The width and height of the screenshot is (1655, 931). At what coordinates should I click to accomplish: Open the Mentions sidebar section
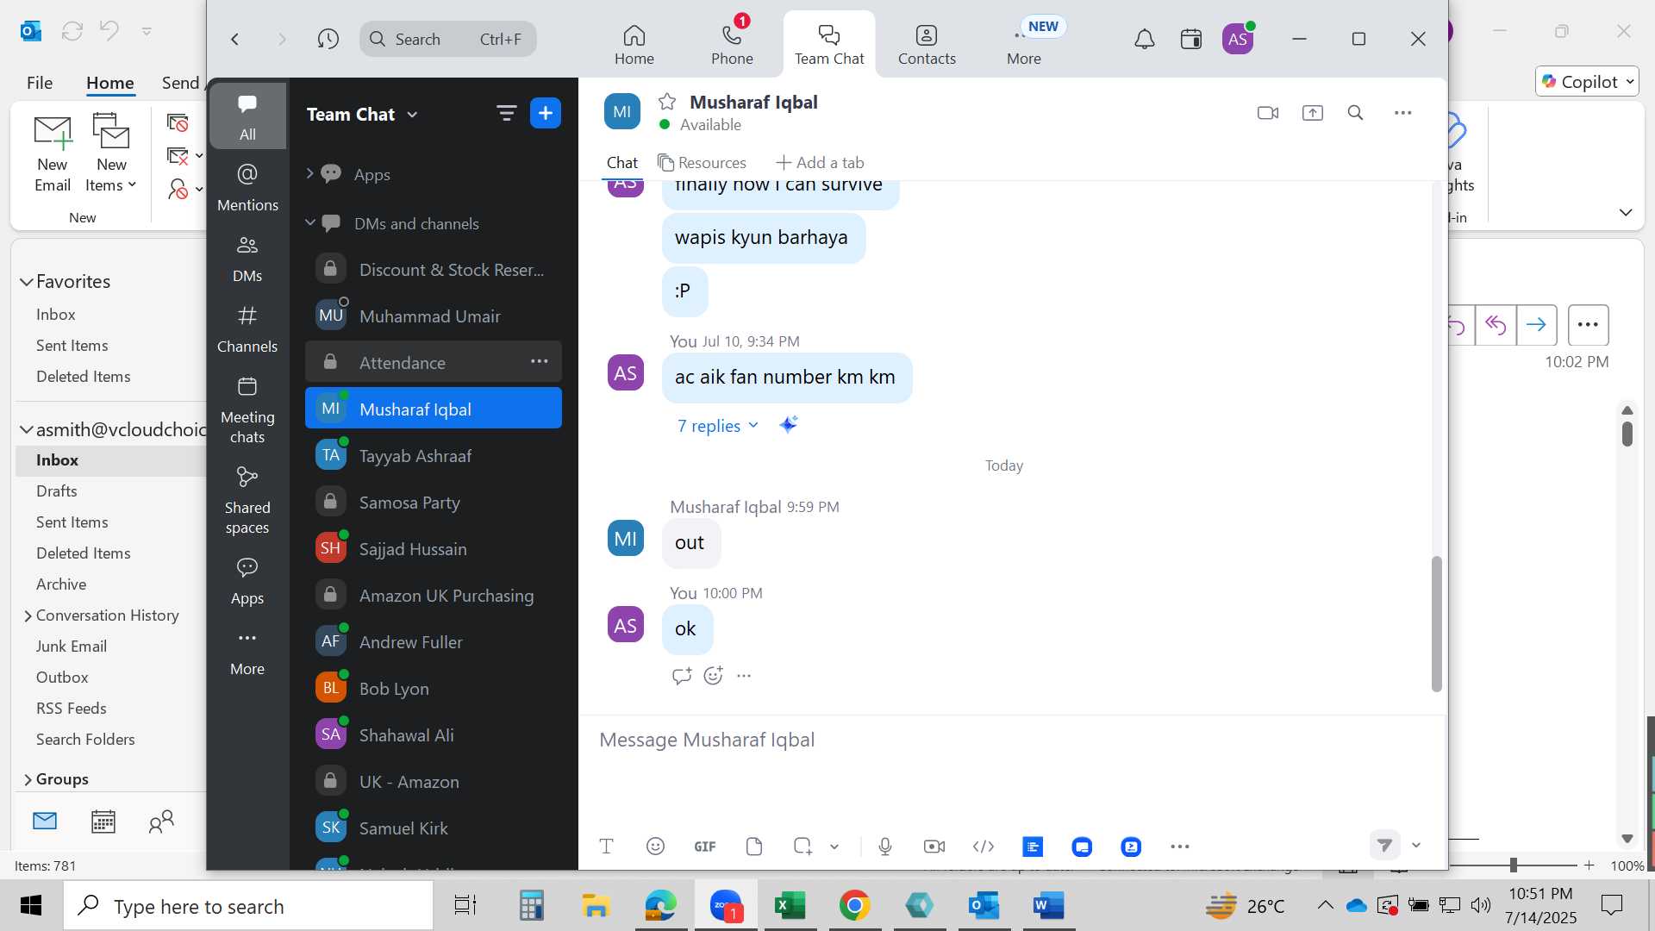pyautogui.click(x=247, y=186)
